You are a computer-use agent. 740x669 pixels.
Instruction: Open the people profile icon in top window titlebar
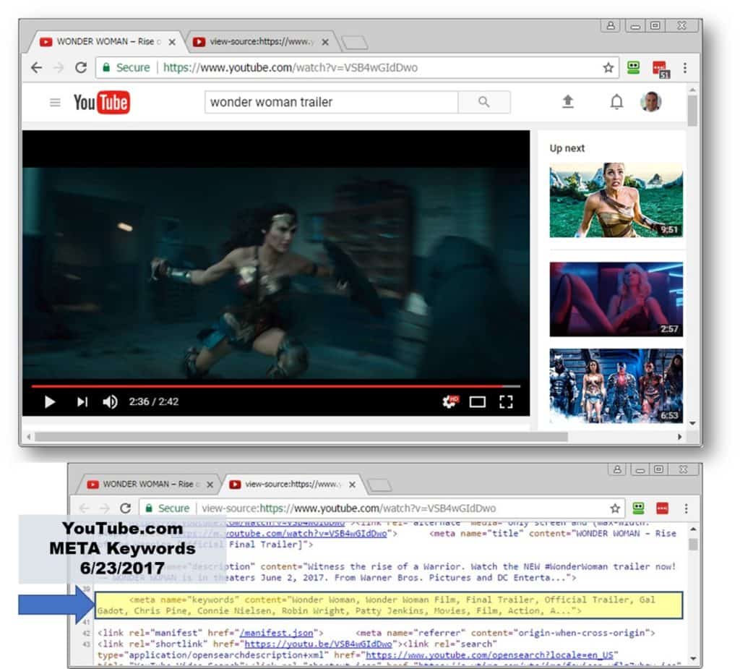coord(611,25)
